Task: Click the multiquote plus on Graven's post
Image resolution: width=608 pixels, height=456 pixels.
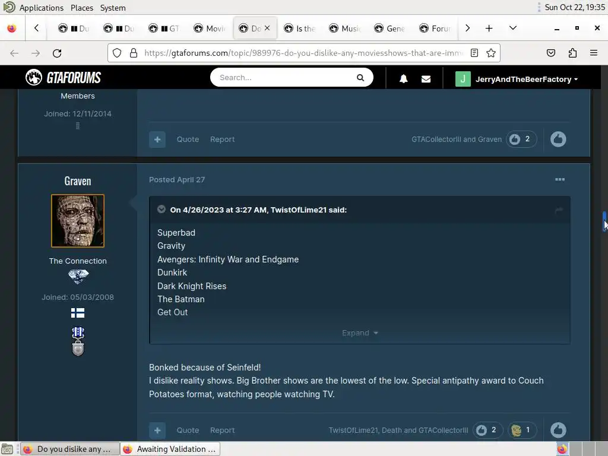Action: pyautogui.click(x=157, y=430)
